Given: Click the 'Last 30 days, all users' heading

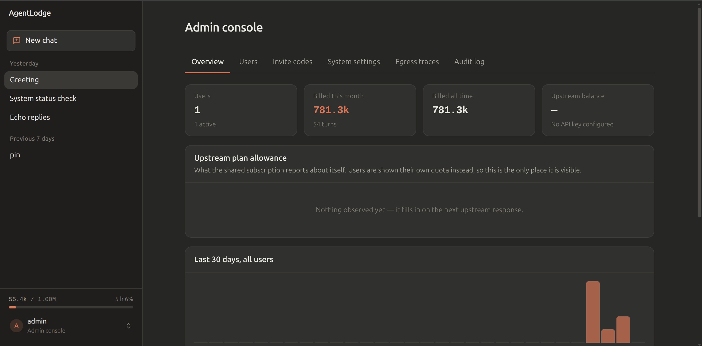Looking at the screenshot, I should (x=234, y=260).
